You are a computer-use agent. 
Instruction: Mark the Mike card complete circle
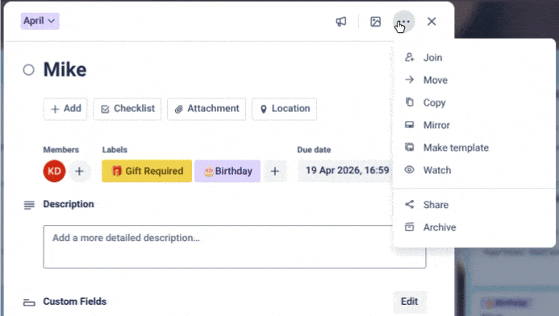tap(28, 70)
